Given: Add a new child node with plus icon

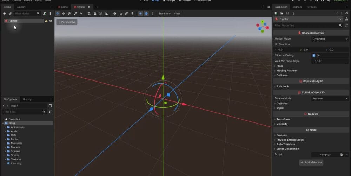Looking at the screenshot, I should pos(4,14).
